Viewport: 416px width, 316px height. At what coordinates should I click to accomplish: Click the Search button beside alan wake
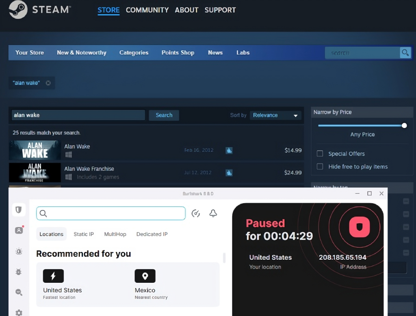pos(164,115)
